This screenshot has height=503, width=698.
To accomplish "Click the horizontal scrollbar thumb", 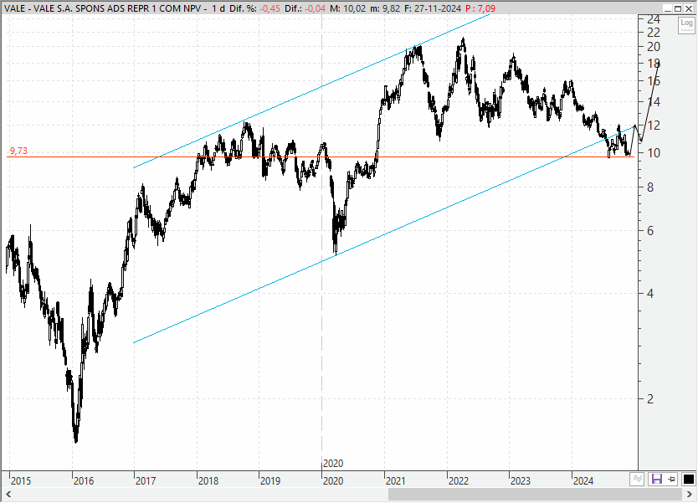I will click(535, 494).
